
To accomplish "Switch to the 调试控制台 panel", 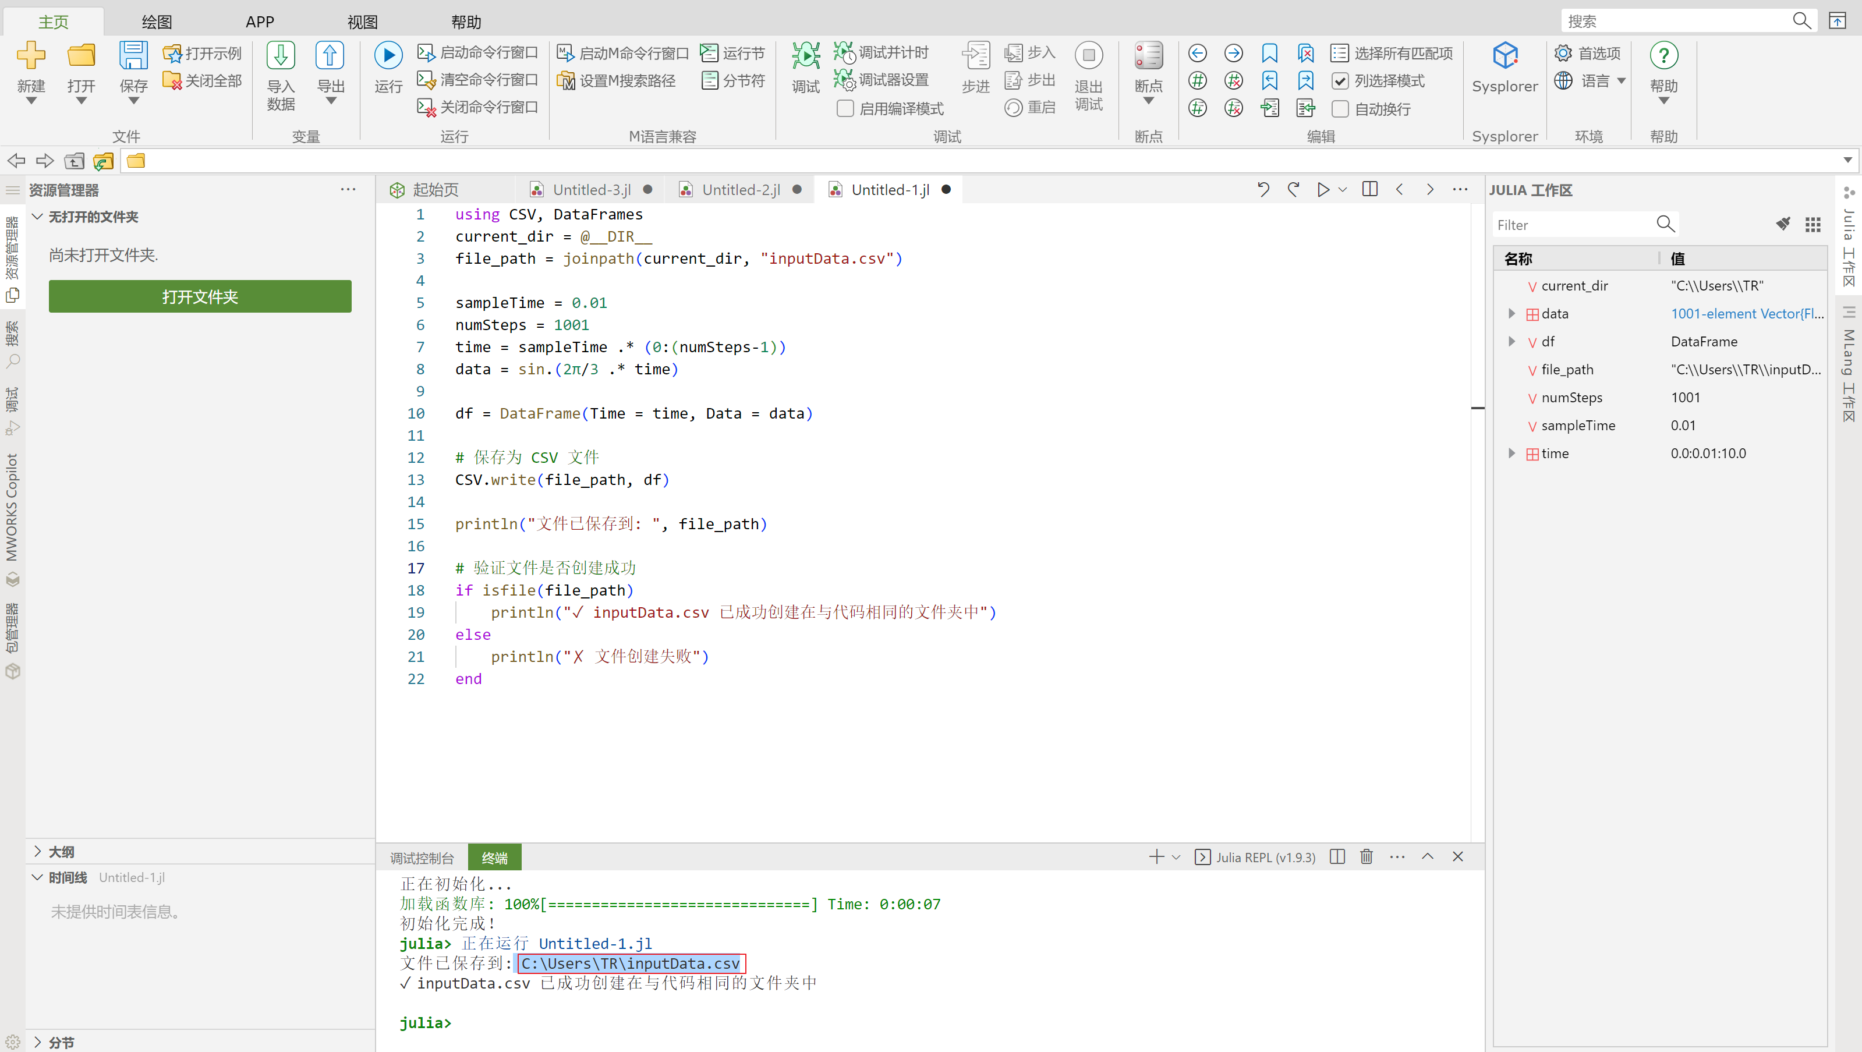I will (x=422, y=858).
